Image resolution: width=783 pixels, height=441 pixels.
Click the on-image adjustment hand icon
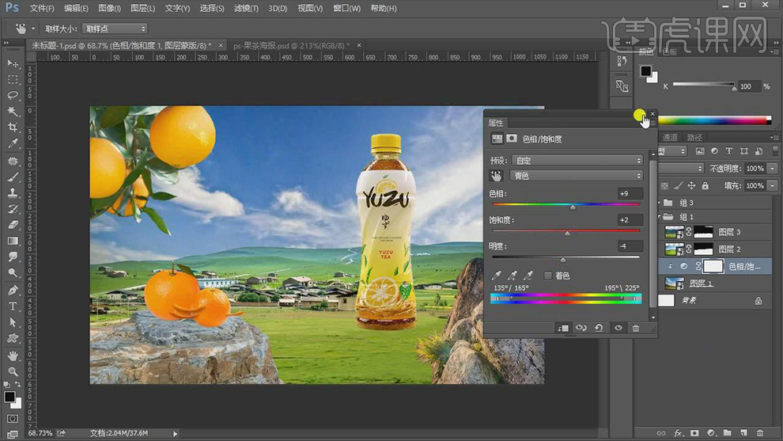[497, 176]
